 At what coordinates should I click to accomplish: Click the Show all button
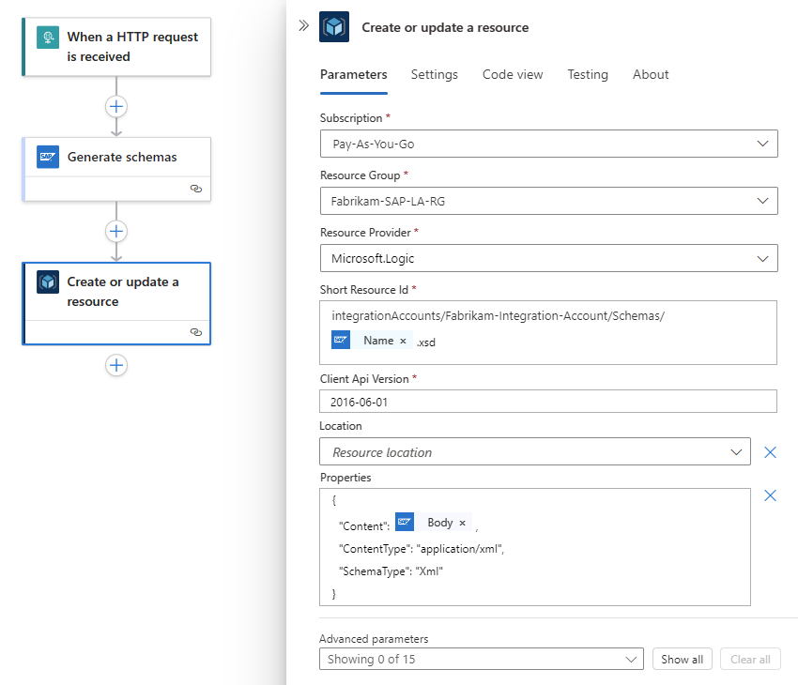(x=682, y=660)
